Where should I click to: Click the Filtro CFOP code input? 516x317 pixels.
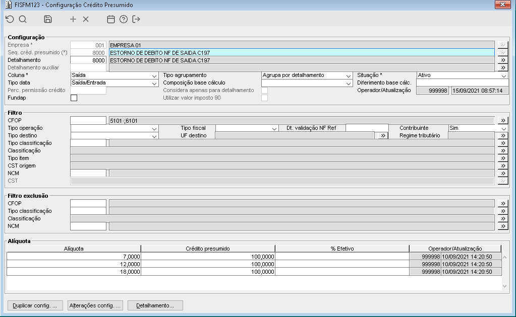coord(88,120)
